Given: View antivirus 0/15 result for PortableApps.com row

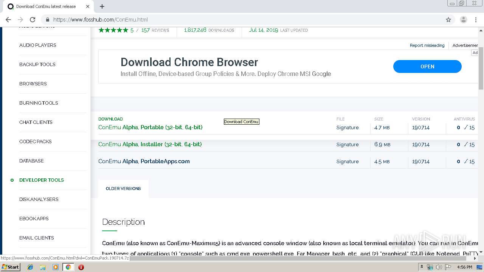Looking at the screenshot, I should (465, 162).
